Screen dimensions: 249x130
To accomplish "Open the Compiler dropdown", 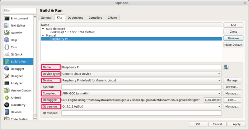I will (141, 93).
